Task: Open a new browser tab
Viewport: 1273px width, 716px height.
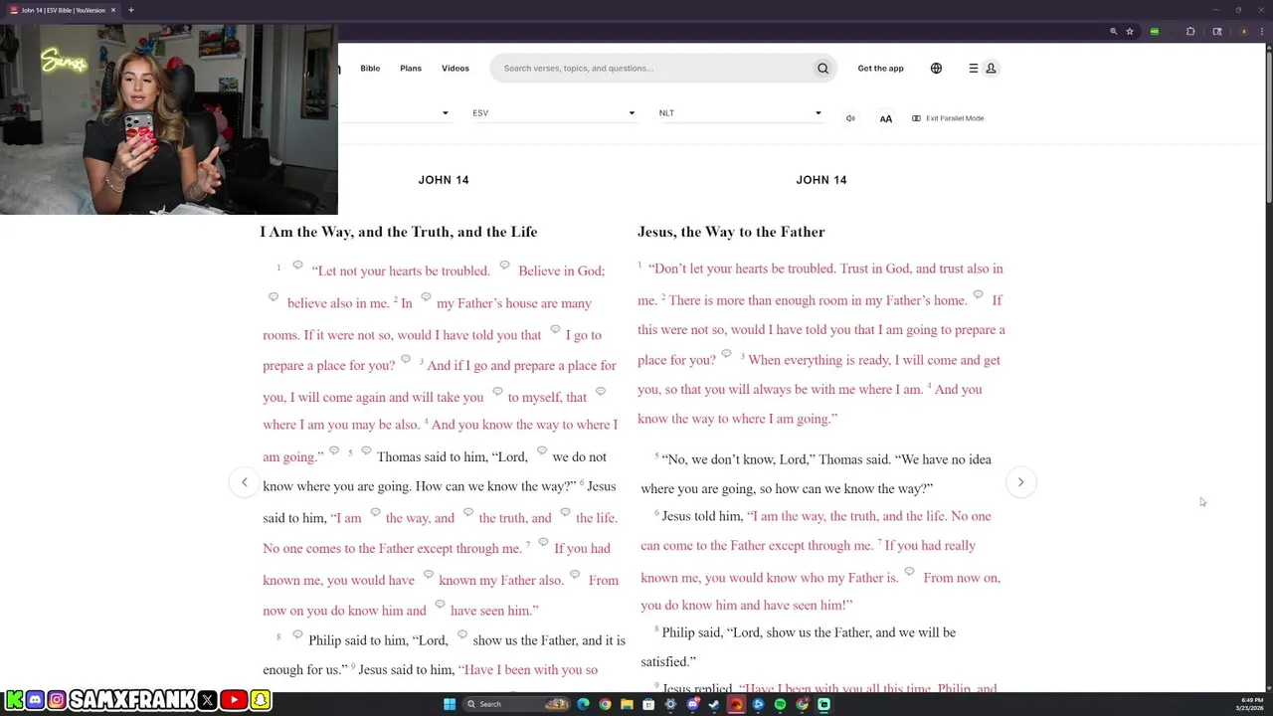Action: (x=130, y=10)
